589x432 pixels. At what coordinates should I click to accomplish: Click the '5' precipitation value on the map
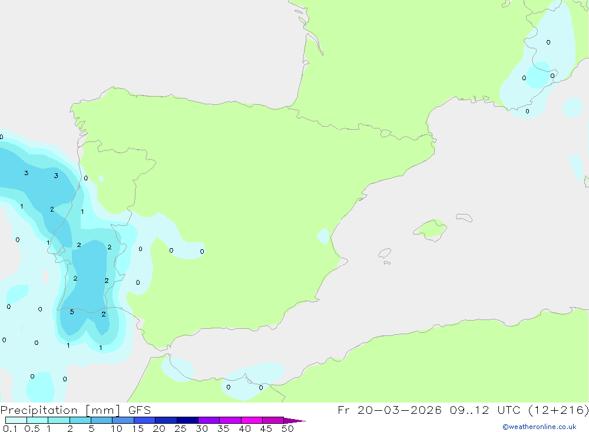click(x=72, y=312)
